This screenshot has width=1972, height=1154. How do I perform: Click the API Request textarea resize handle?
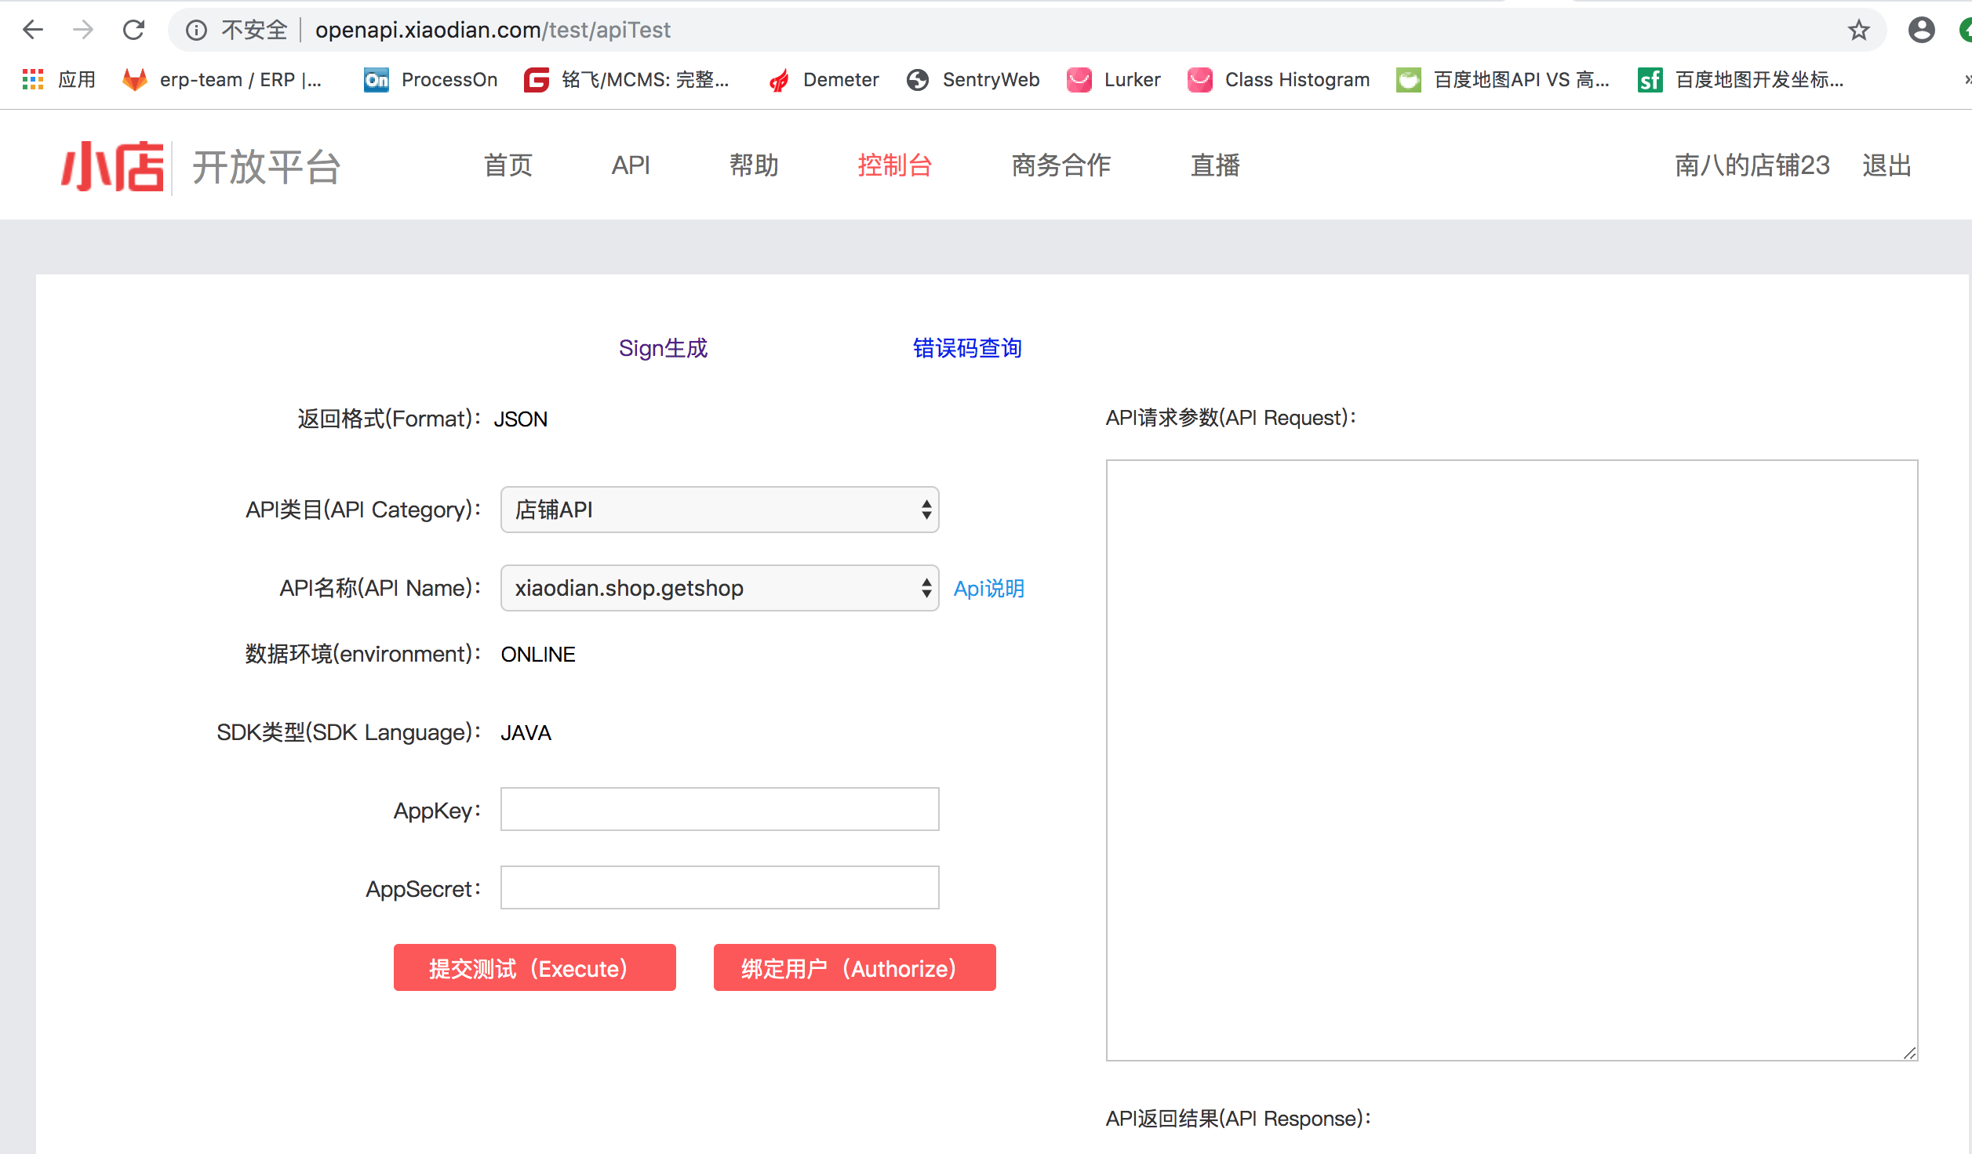pos(1910,1054)
